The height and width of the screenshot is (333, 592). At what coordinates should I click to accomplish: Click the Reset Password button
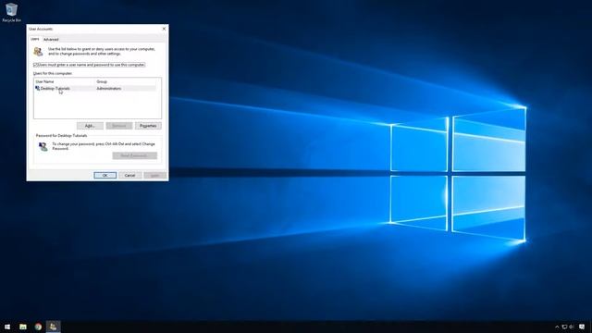[x=134, y=155]
